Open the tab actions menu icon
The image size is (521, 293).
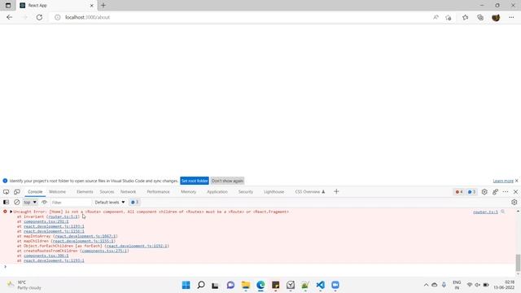(8, 6)
